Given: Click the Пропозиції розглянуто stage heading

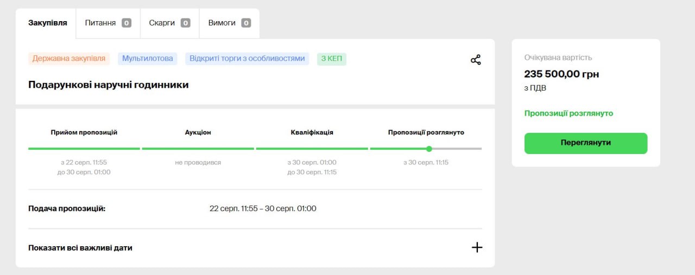Looking at the screenshot, I should (426, 132).
